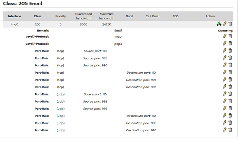This screenshot has width=238, height=141.
Task: Click the 'Remark:' label
Action: click(43, 30)
